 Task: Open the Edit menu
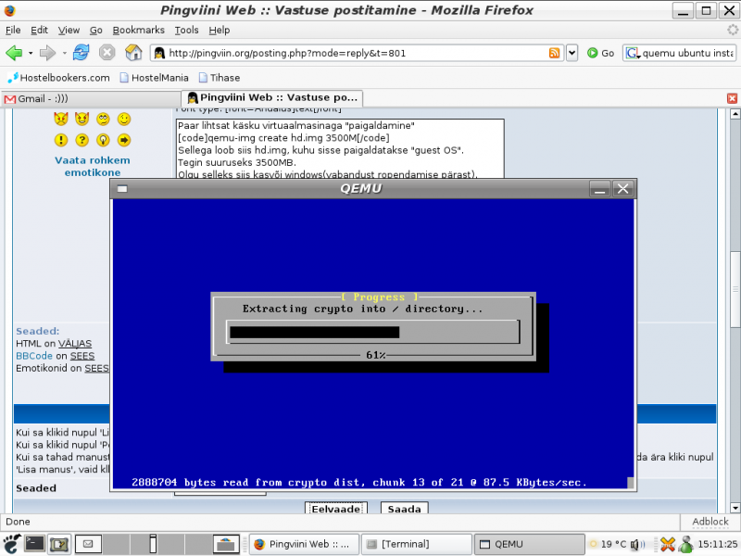[x=39, y=31]
